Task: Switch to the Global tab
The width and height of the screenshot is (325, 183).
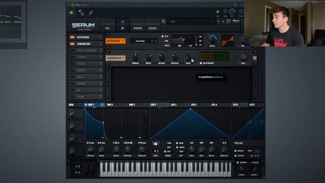Action: 152,25
